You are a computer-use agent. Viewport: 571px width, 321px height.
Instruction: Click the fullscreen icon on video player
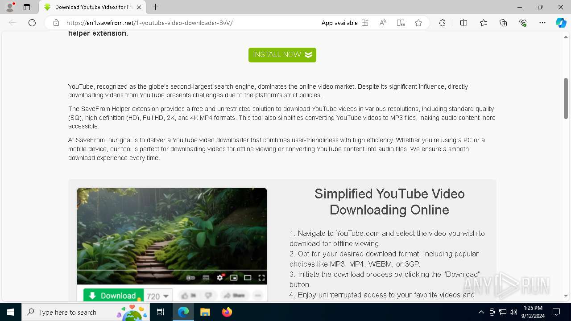tap(262, 278)
